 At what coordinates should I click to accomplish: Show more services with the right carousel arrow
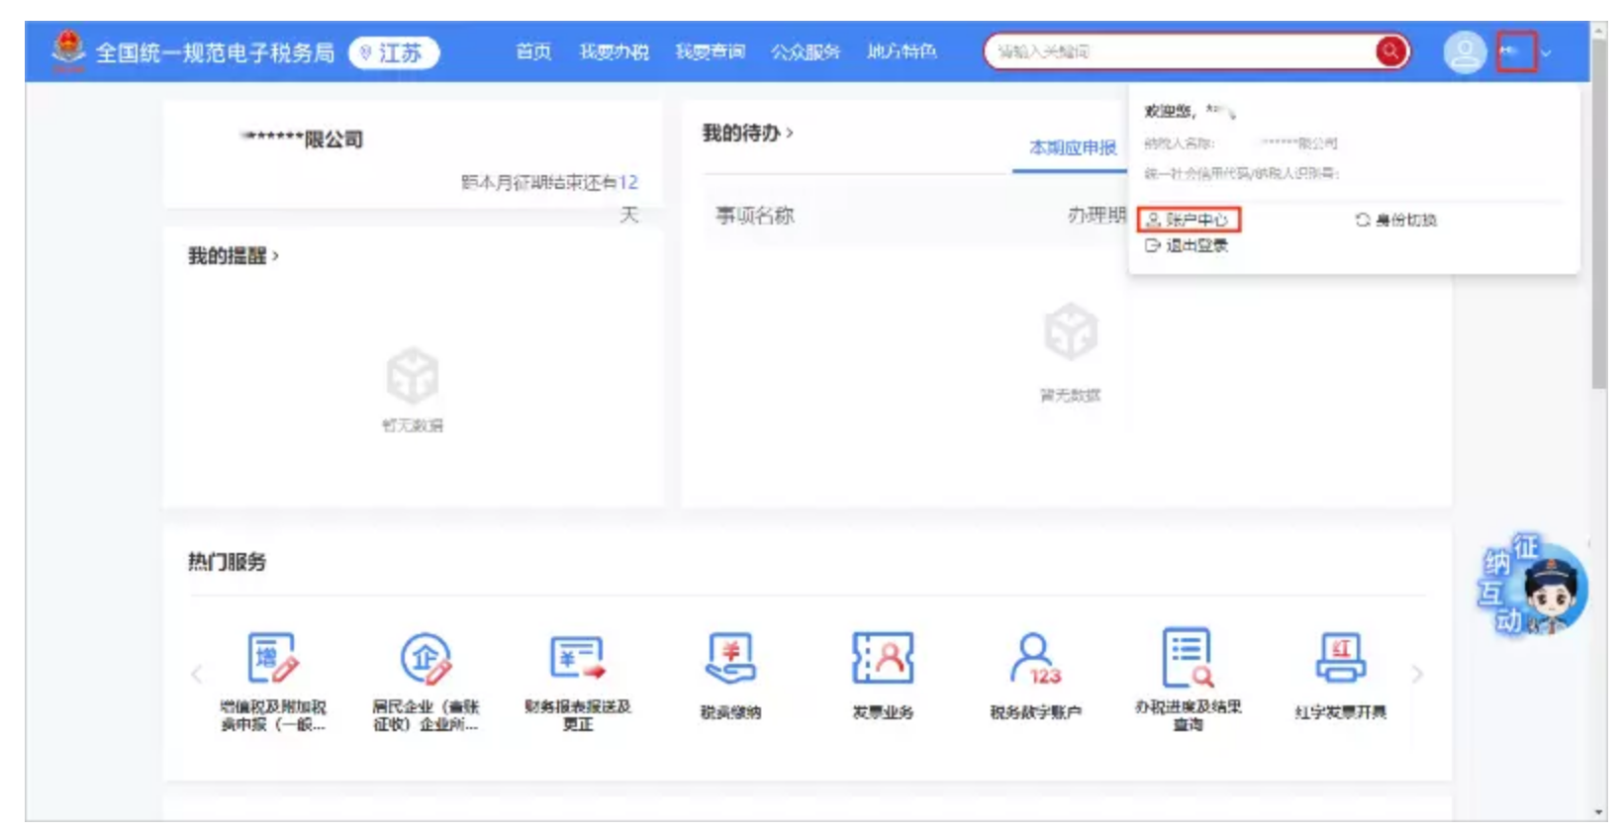pos(1417,675)
